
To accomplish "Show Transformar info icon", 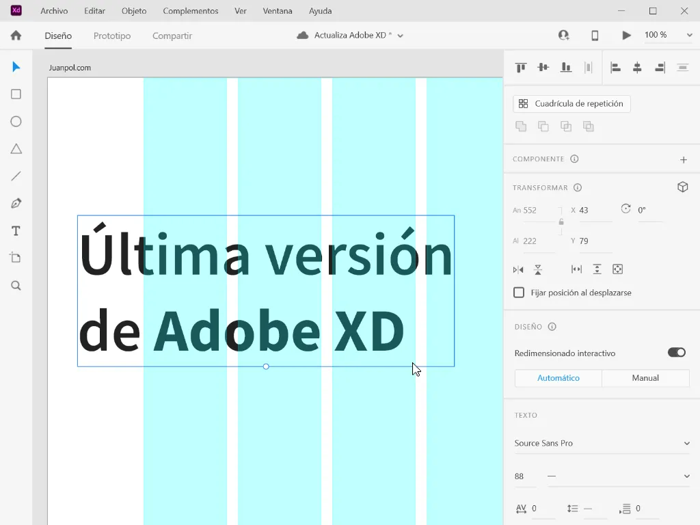I will (x=578, y=187).
